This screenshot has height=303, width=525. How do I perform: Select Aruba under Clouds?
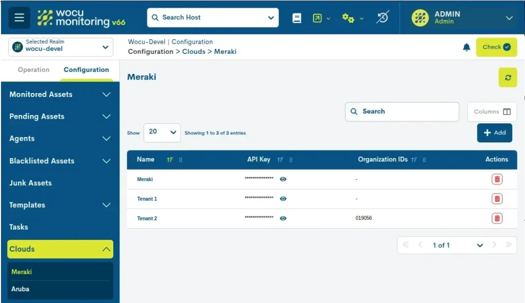(x=21, y=289)
